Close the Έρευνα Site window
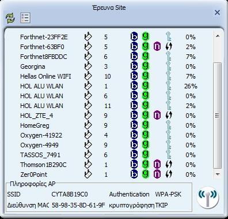Screen dimensions: 228x219 pos(217,13)
